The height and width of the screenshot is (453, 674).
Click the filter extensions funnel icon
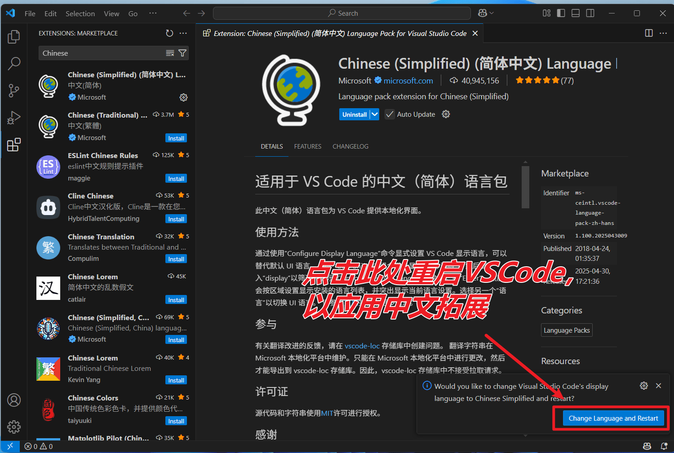click(x=182, y=53)
